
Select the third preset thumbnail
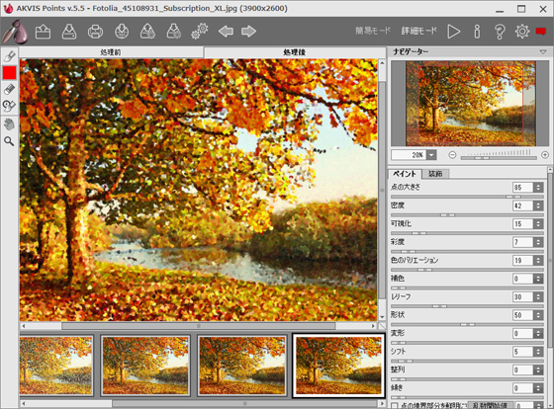pyautogui.click(x=242, y=365)
